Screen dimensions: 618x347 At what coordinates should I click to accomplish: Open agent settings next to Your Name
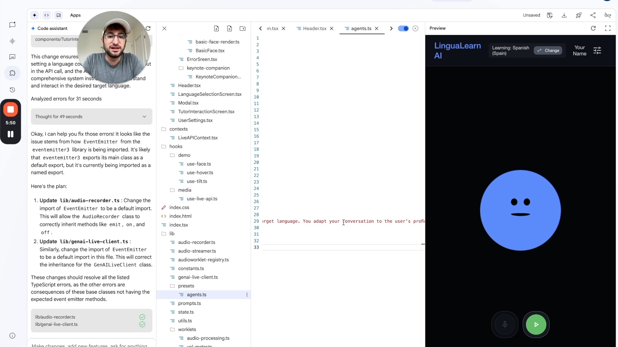(x=598, y=50)
